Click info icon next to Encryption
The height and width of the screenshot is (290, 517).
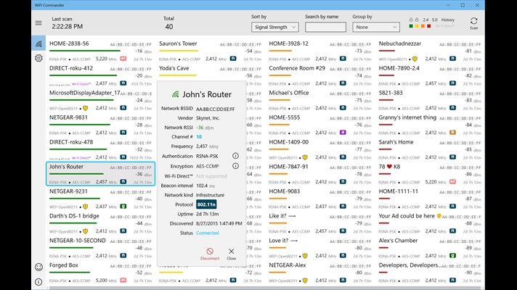235,166
